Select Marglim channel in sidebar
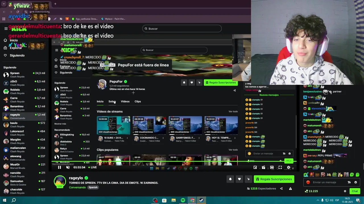This screenshot has height=204, width=364. 24,141
